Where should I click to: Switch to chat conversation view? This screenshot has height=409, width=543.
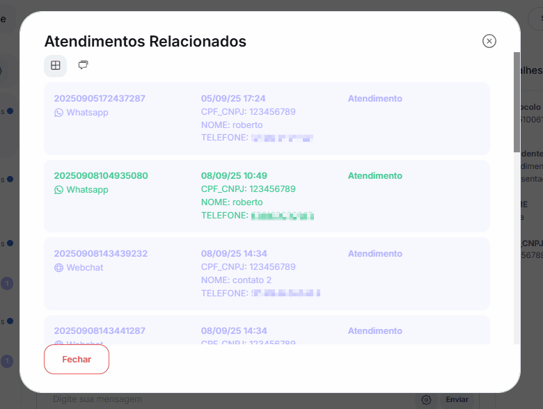[x=83, y=65]
